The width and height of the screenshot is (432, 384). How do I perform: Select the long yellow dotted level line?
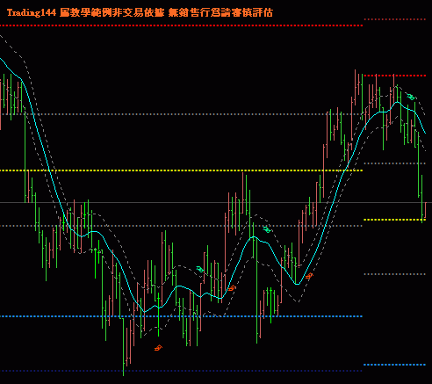182,170
